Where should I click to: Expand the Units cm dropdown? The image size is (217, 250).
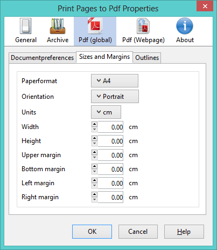tap(106, 112)
